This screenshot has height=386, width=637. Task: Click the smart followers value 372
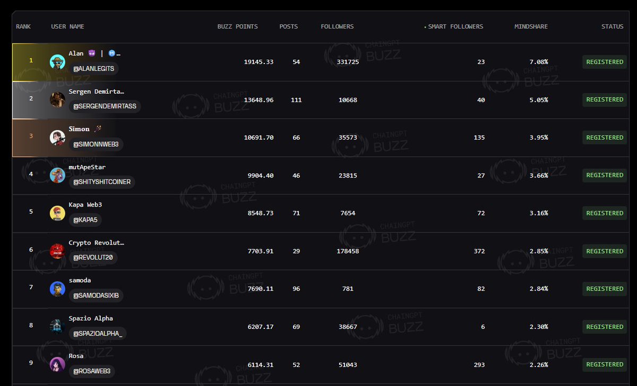coord(479,251)
